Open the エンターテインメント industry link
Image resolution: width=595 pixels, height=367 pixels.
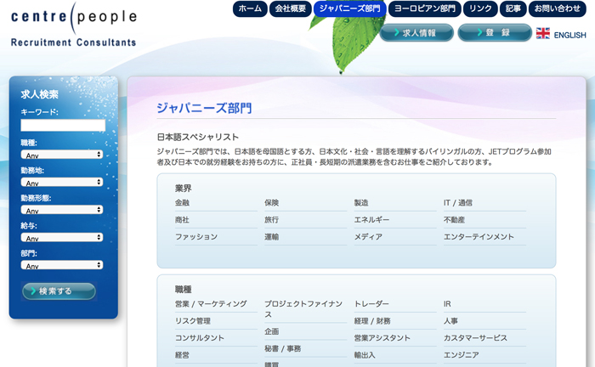(x=479, y=237)
